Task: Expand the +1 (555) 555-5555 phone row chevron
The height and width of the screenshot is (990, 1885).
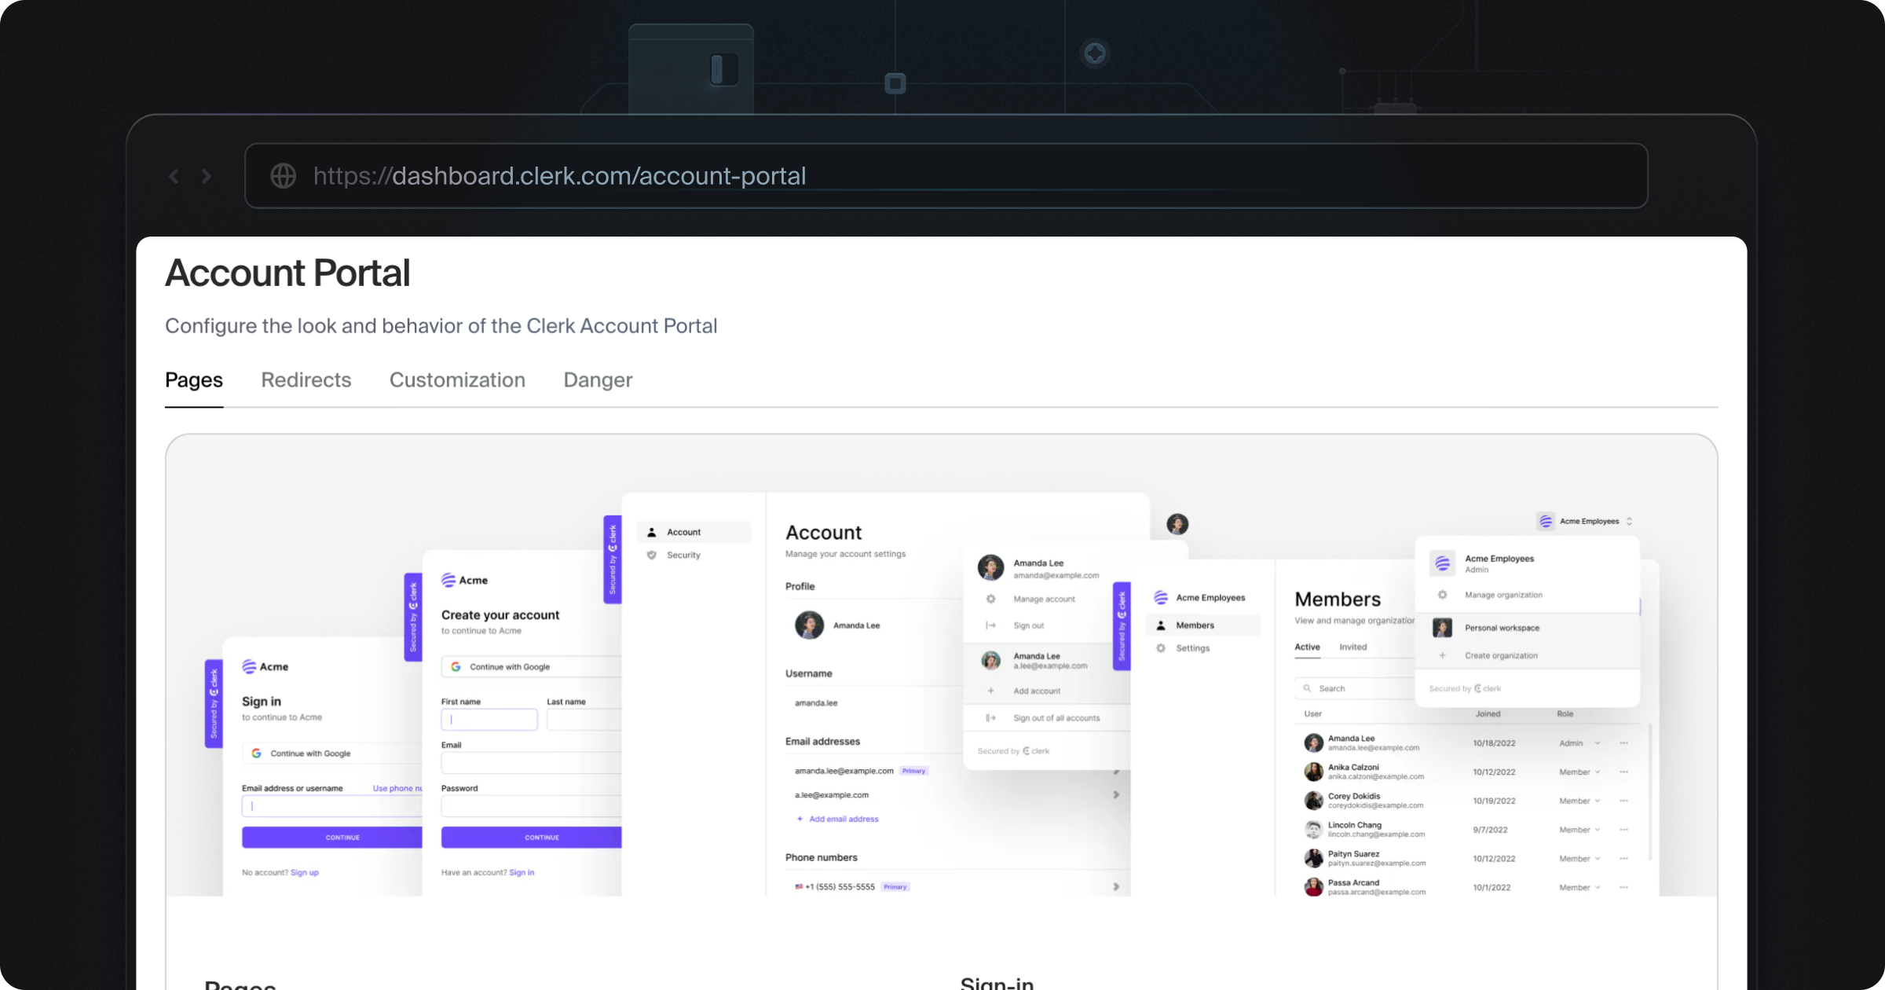Action: (1116, 887)
